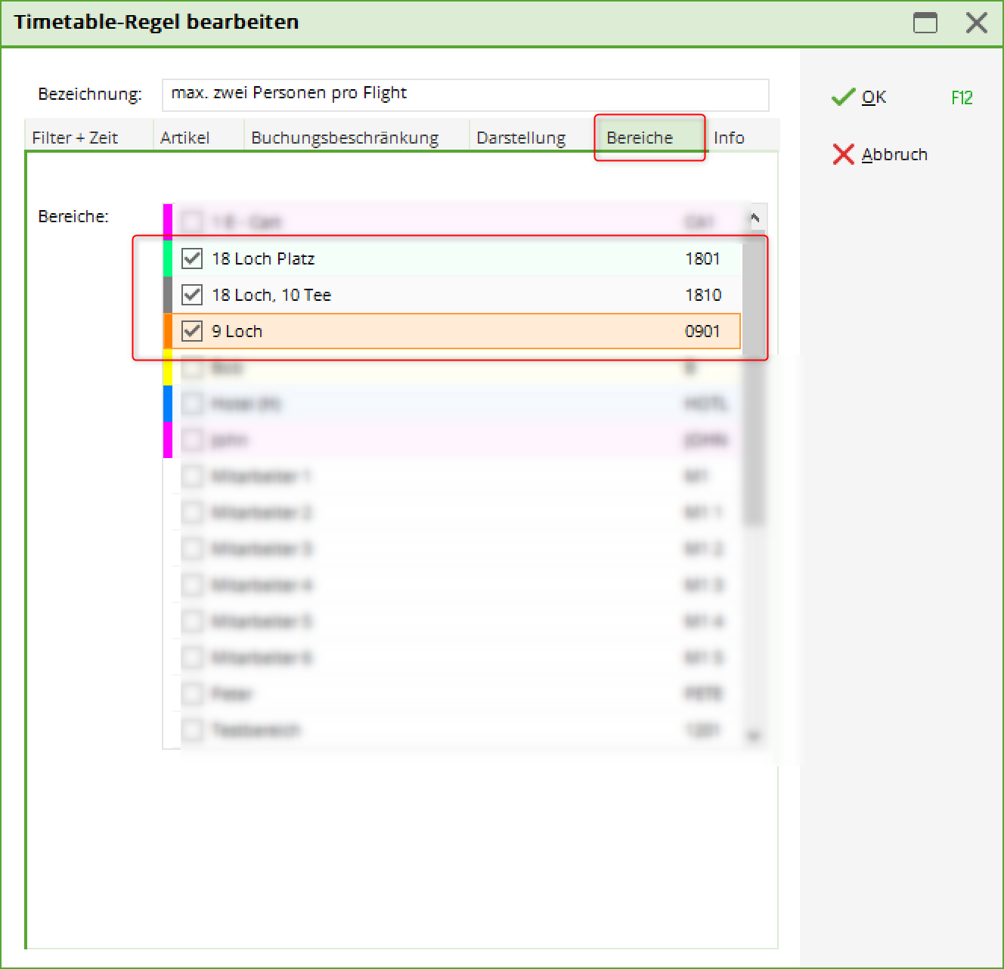Close the Timetable-Regel bearbeiten dialog
The width and height of the screenshot is (1004, 969).
976,23
